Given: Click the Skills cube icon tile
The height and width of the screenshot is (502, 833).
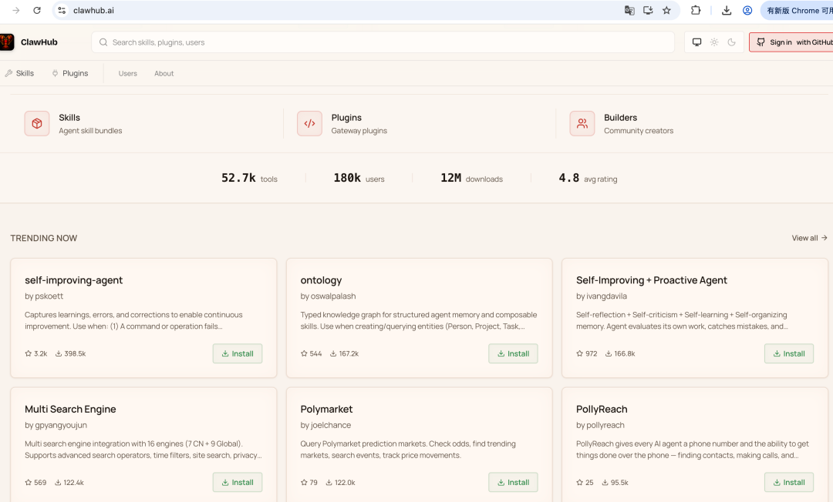Looking at the screenshot, I should tap(37, 123).
